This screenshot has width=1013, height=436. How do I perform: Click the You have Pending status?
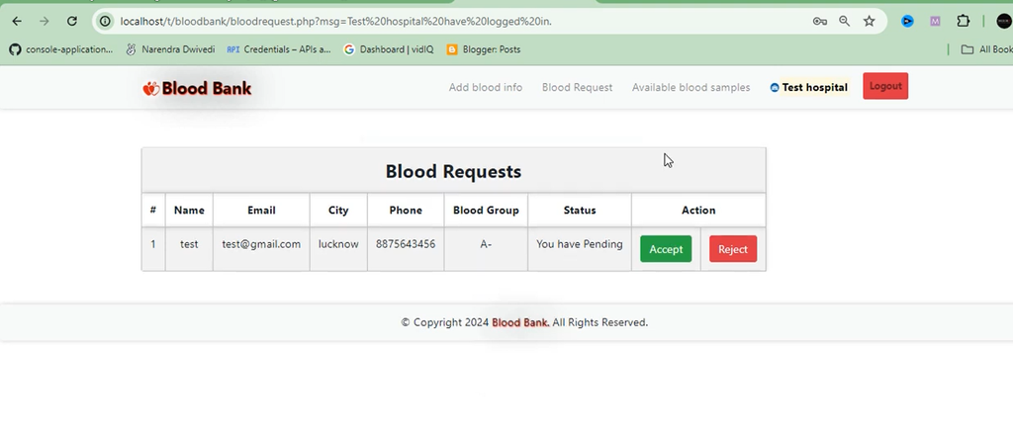tap(580, 244)
